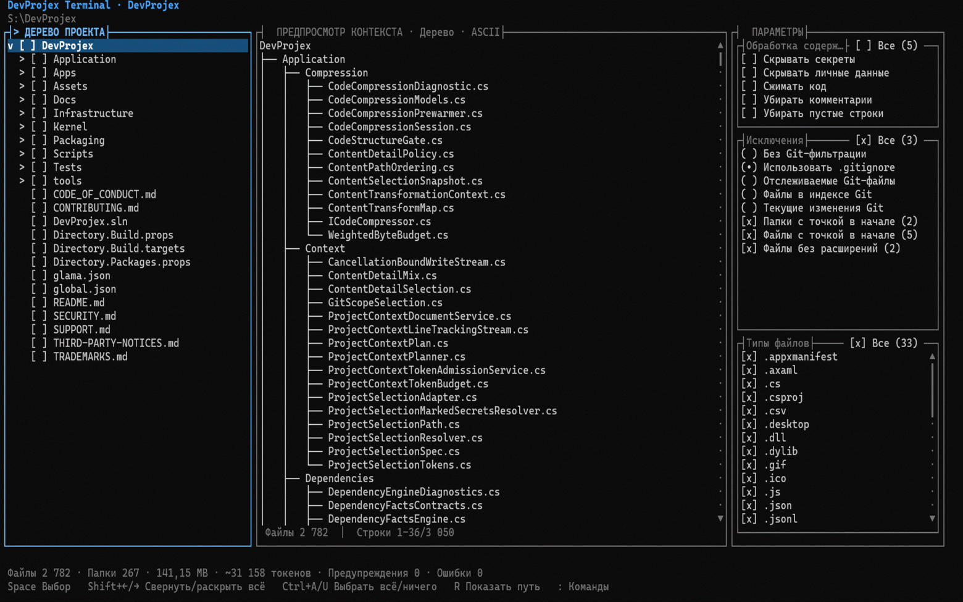Check the box next to DevProjex.sln
The height and width of the screenshot is (602, 963).
tap(39, 222)
